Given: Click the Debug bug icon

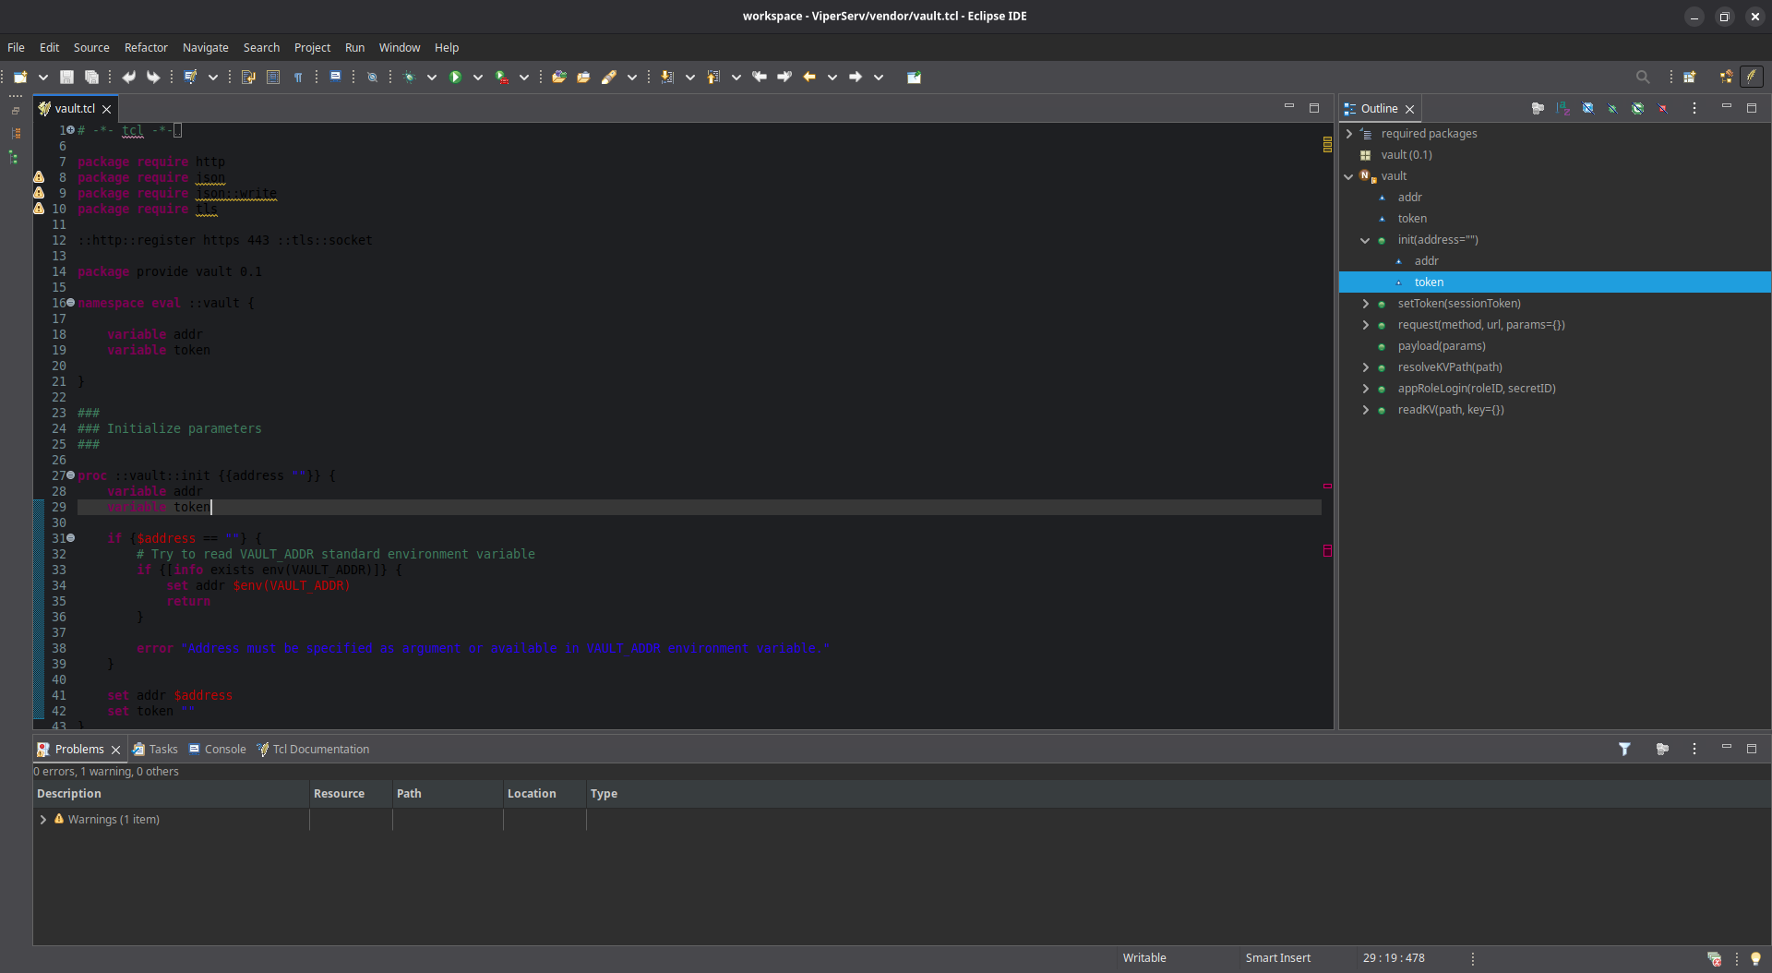Looking at the screenshot, I should tap(409, 78).
